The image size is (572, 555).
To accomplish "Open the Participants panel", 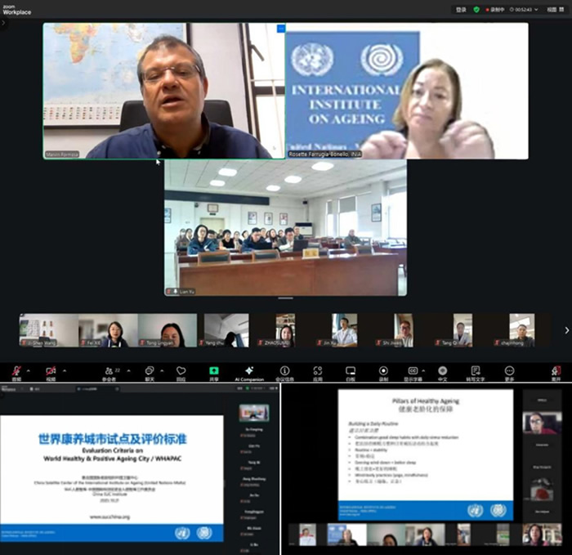I will pyautogui.click(x=109, y=371).
